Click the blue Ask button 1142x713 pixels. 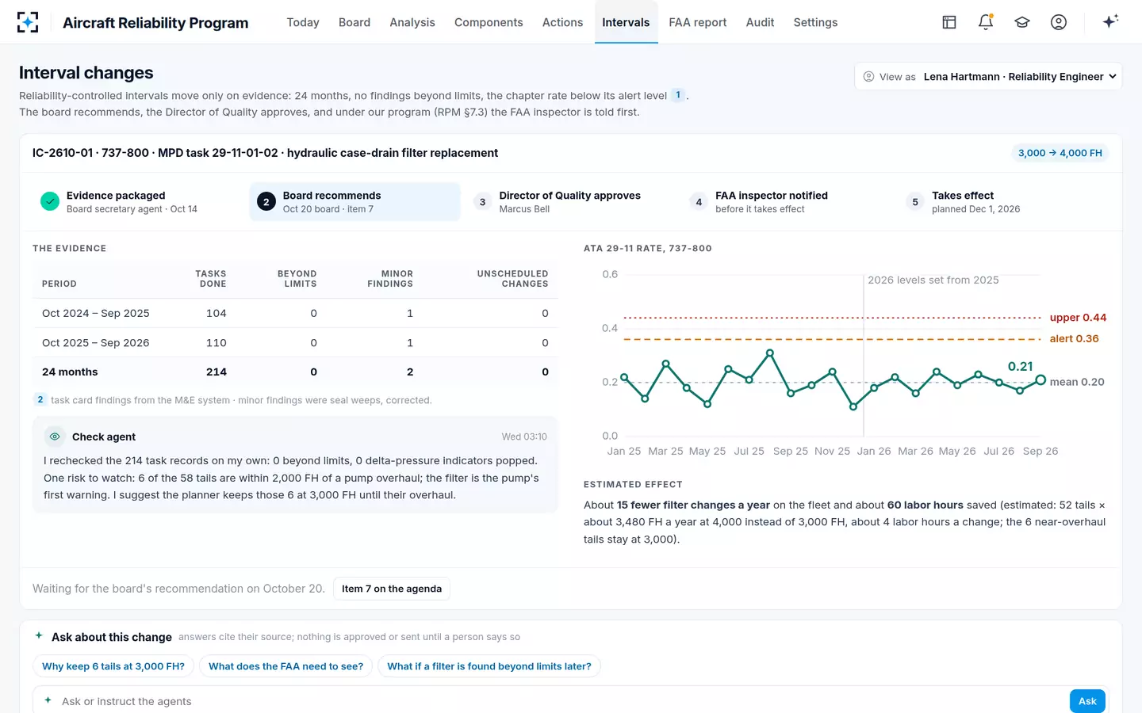click(1087, 701)
